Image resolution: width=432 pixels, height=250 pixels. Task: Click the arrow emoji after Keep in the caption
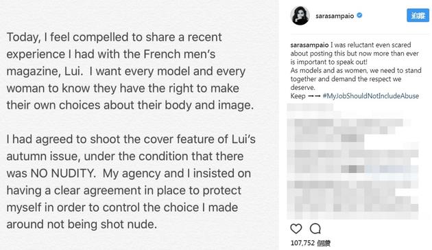[314, 96]
